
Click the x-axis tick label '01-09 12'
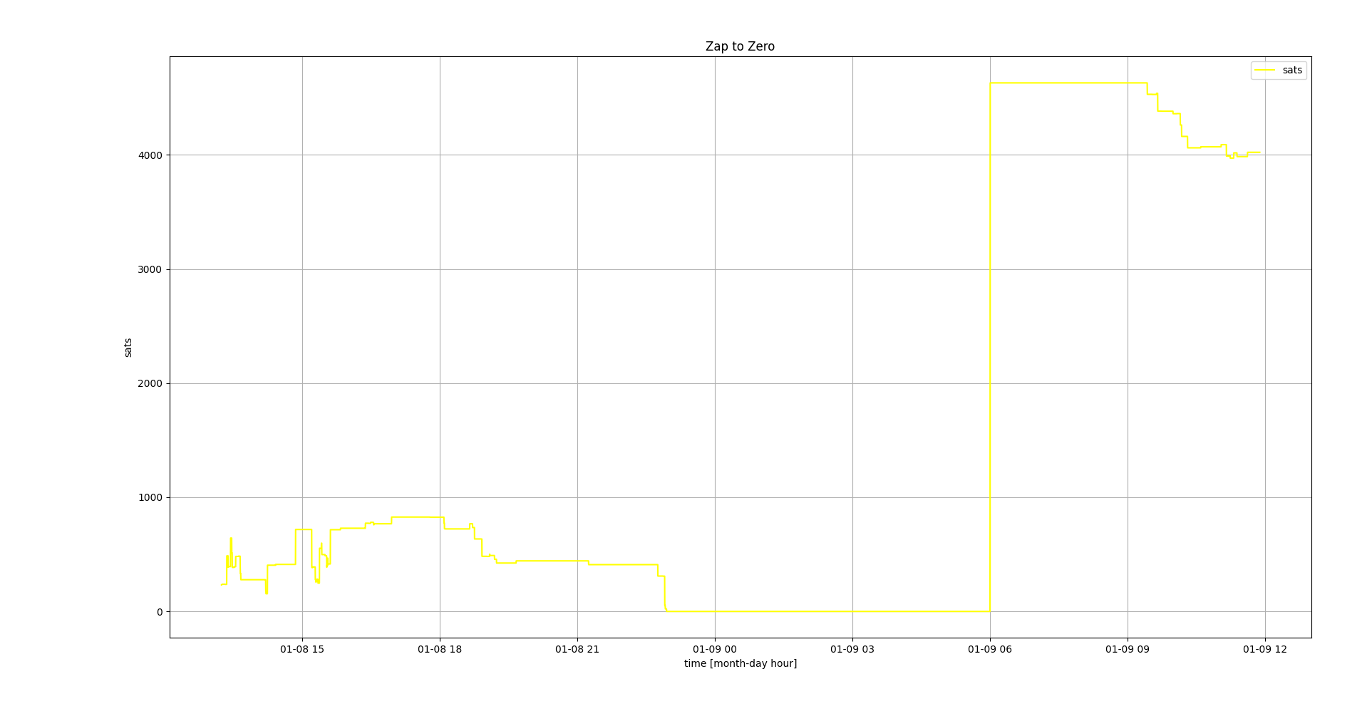coord(1265,649)
